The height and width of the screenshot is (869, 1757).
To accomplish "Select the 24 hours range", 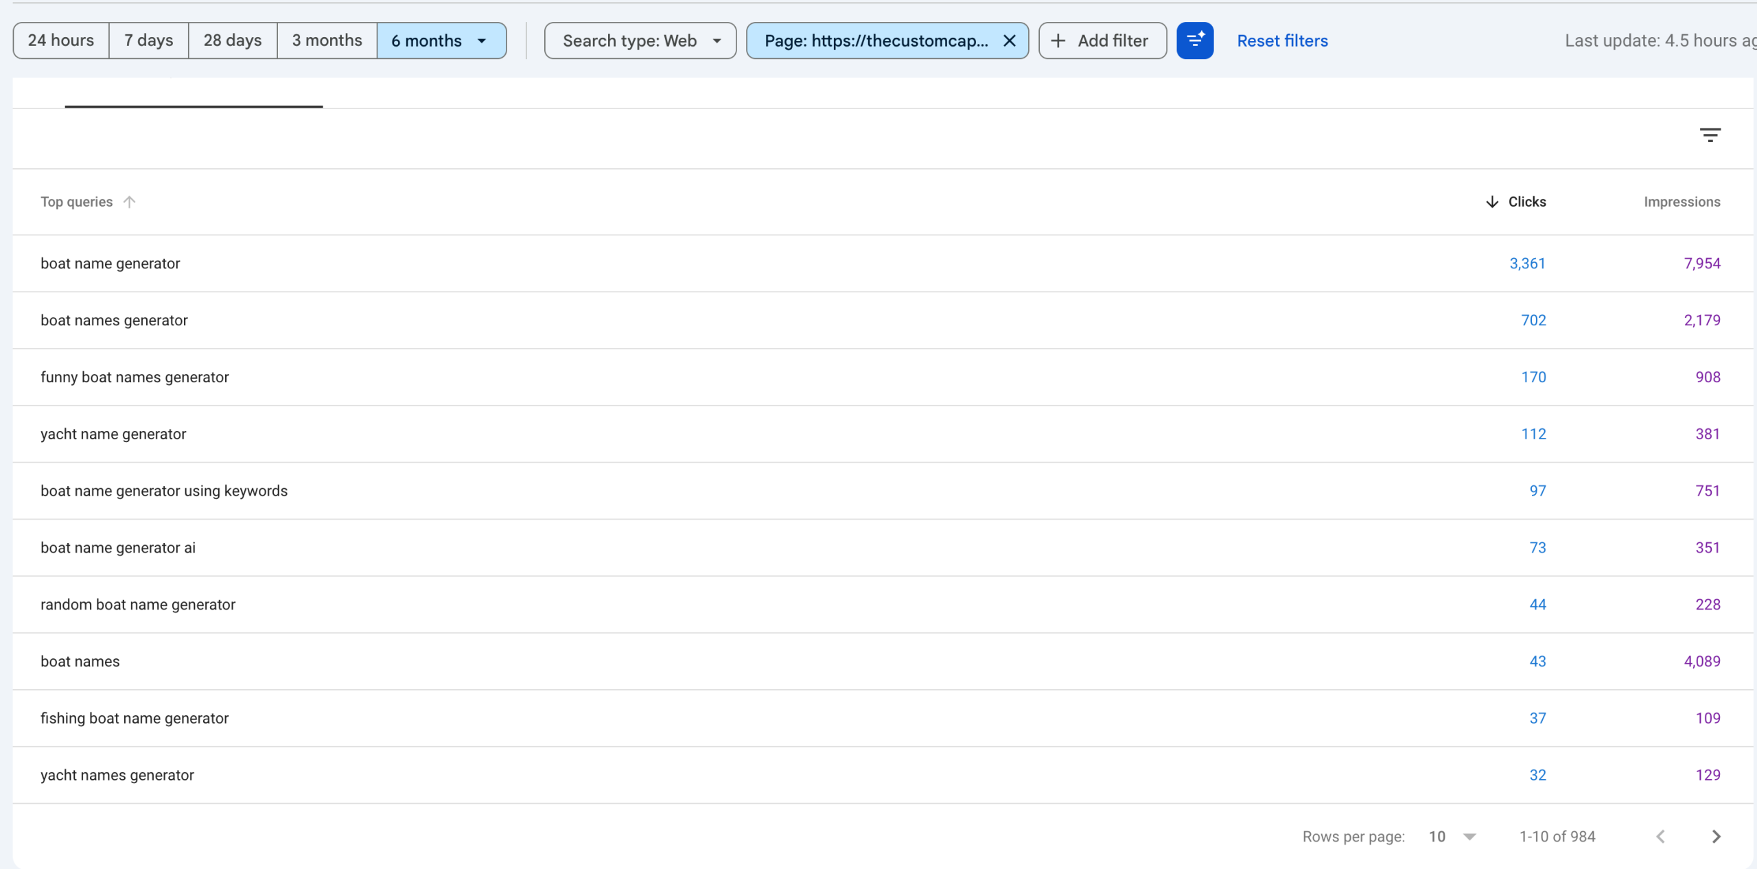I will click(x=61, y=40).
